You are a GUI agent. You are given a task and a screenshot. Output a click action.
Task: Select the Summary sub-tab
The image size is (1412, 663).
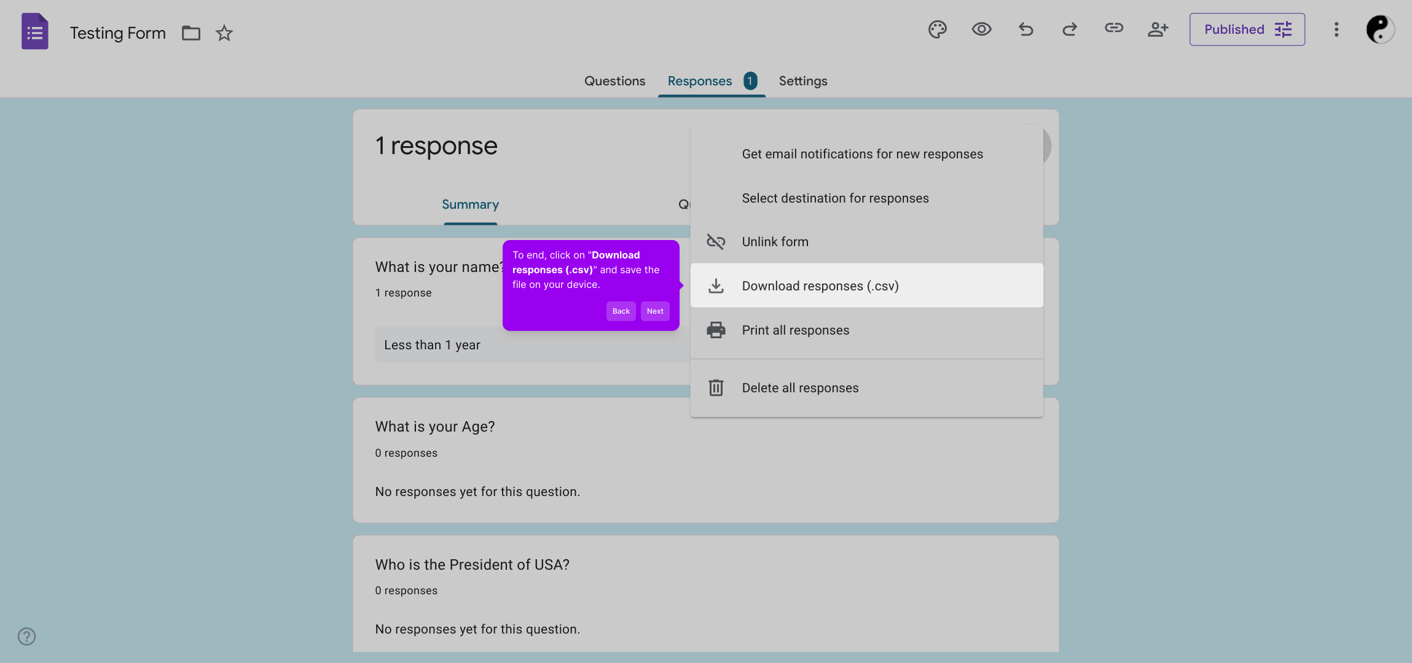tap(470, 204)
